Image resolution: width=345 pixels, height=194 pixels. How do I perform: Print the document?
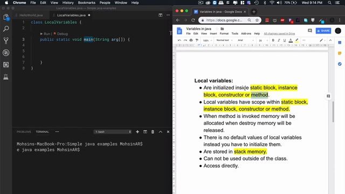[191, 40]
